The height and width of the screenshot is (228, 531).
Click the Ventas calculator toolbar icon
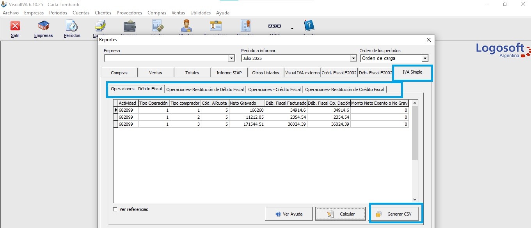158,26
